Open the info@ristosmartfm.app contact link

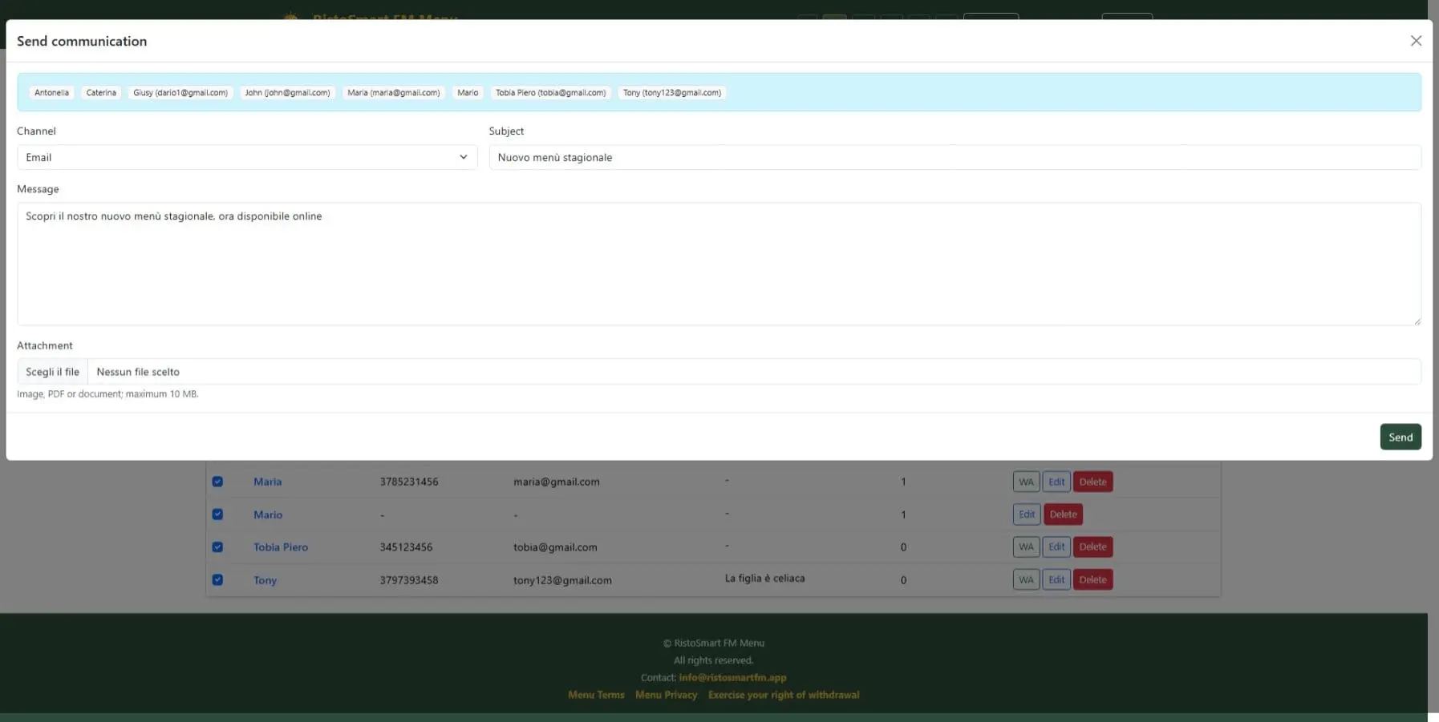(x=732, y=677)
